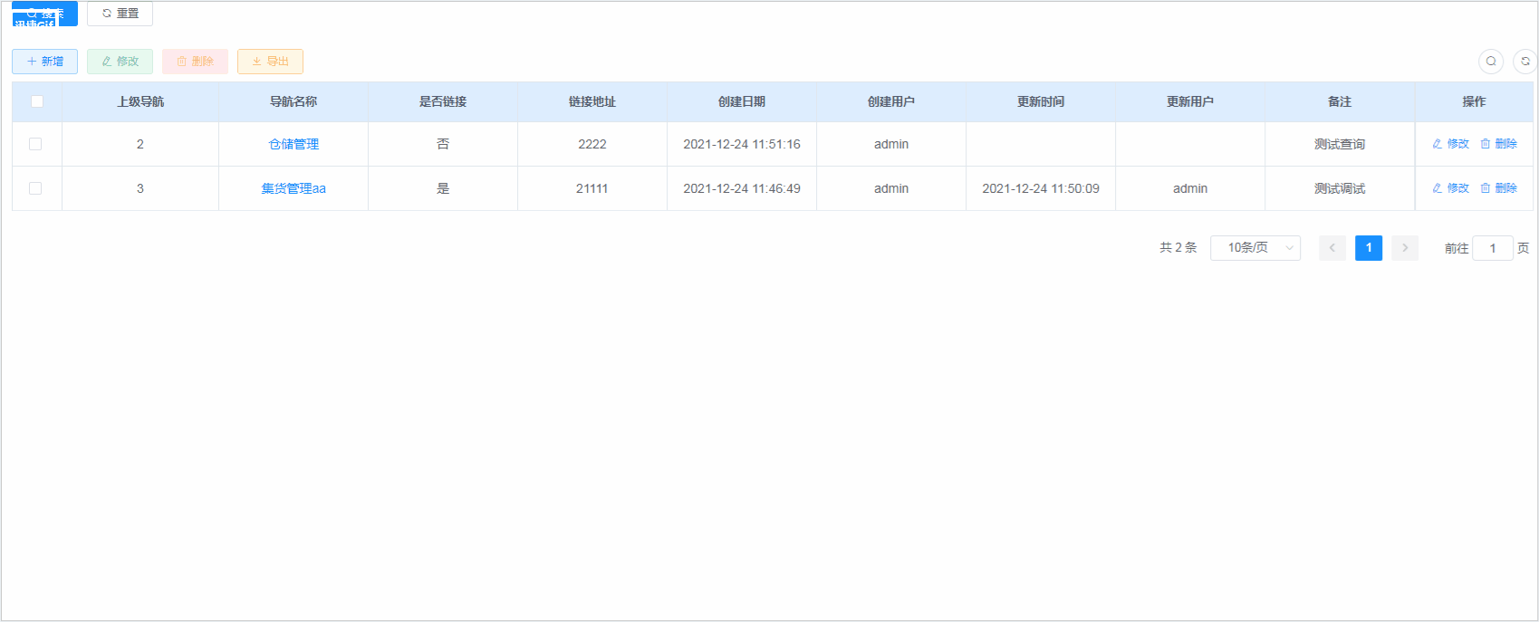The width and height of the screenshot is (1539, 622).
Task: Click the remark cell 测试查询
Action: click(1340, 144)
